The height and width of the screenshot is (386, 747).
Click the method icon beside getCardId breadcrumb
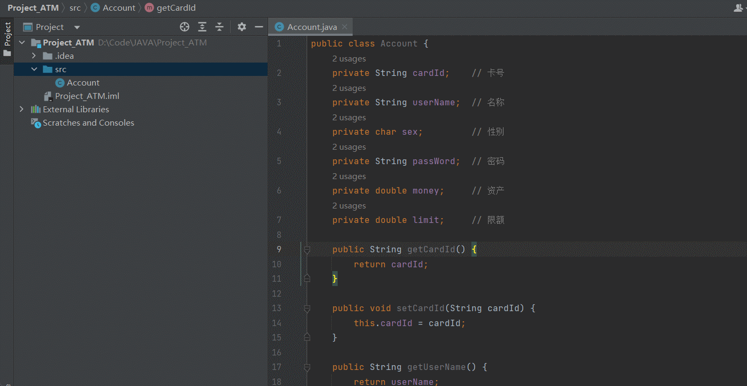coord(149,7)
